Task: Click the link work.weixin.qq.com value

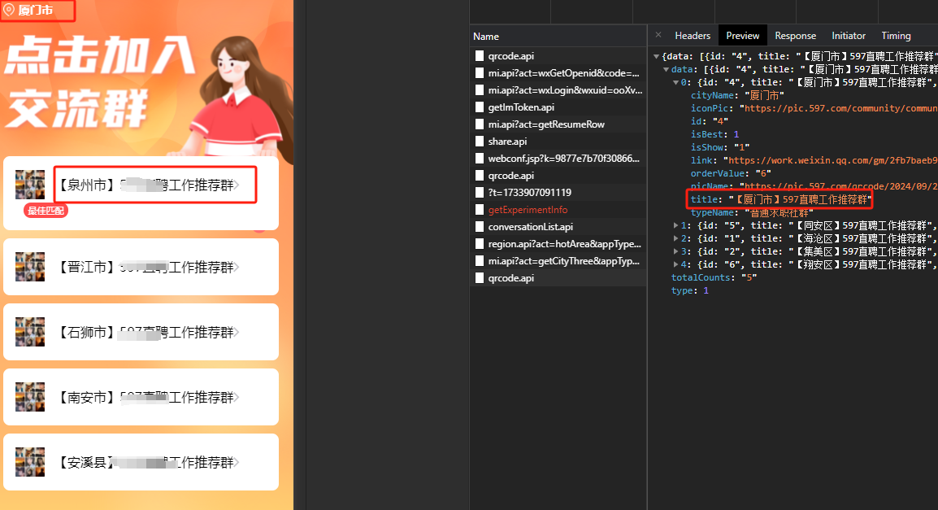Action: 831,160
